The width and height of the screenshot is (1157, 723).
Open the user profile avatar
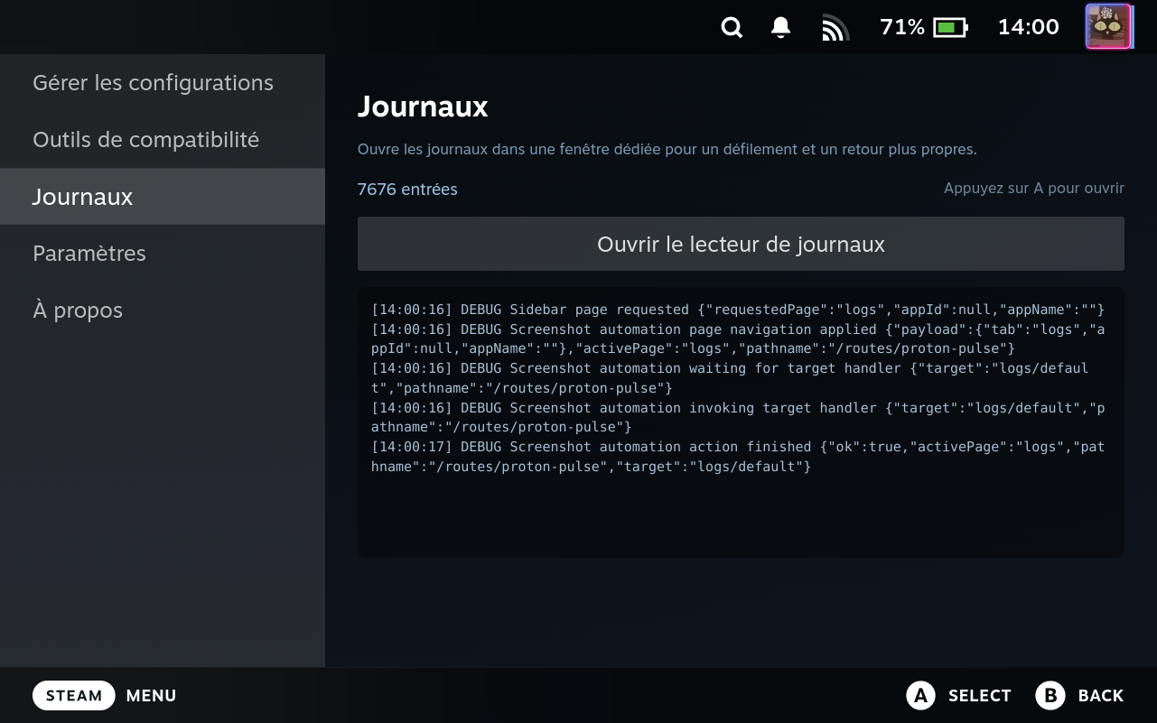pos(1109,27)
